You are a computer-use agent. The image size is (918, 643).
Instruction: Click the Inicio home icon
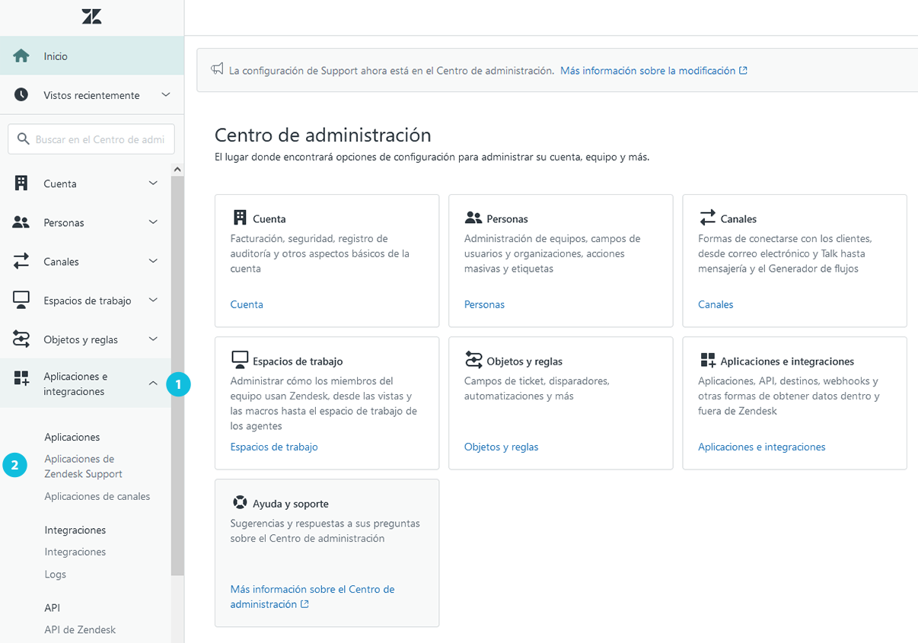click(21, 56)
